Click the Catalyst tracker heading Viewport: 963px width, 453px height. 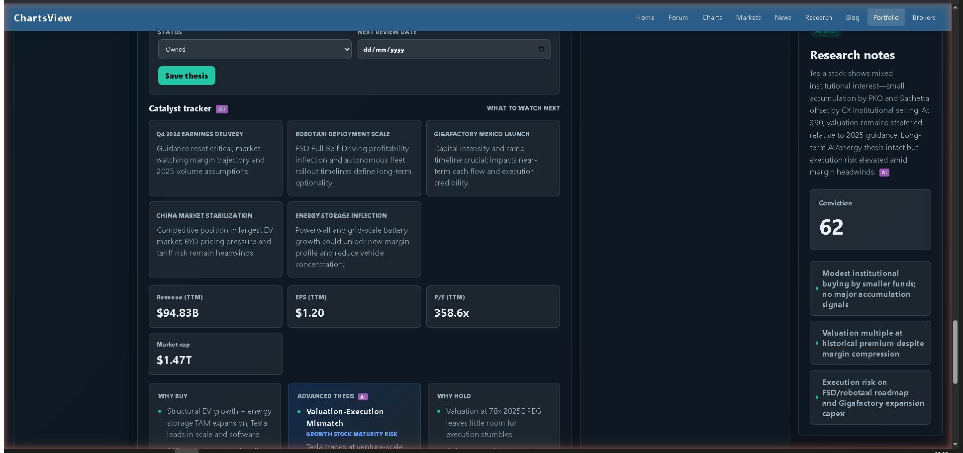[x=180, y=108]
